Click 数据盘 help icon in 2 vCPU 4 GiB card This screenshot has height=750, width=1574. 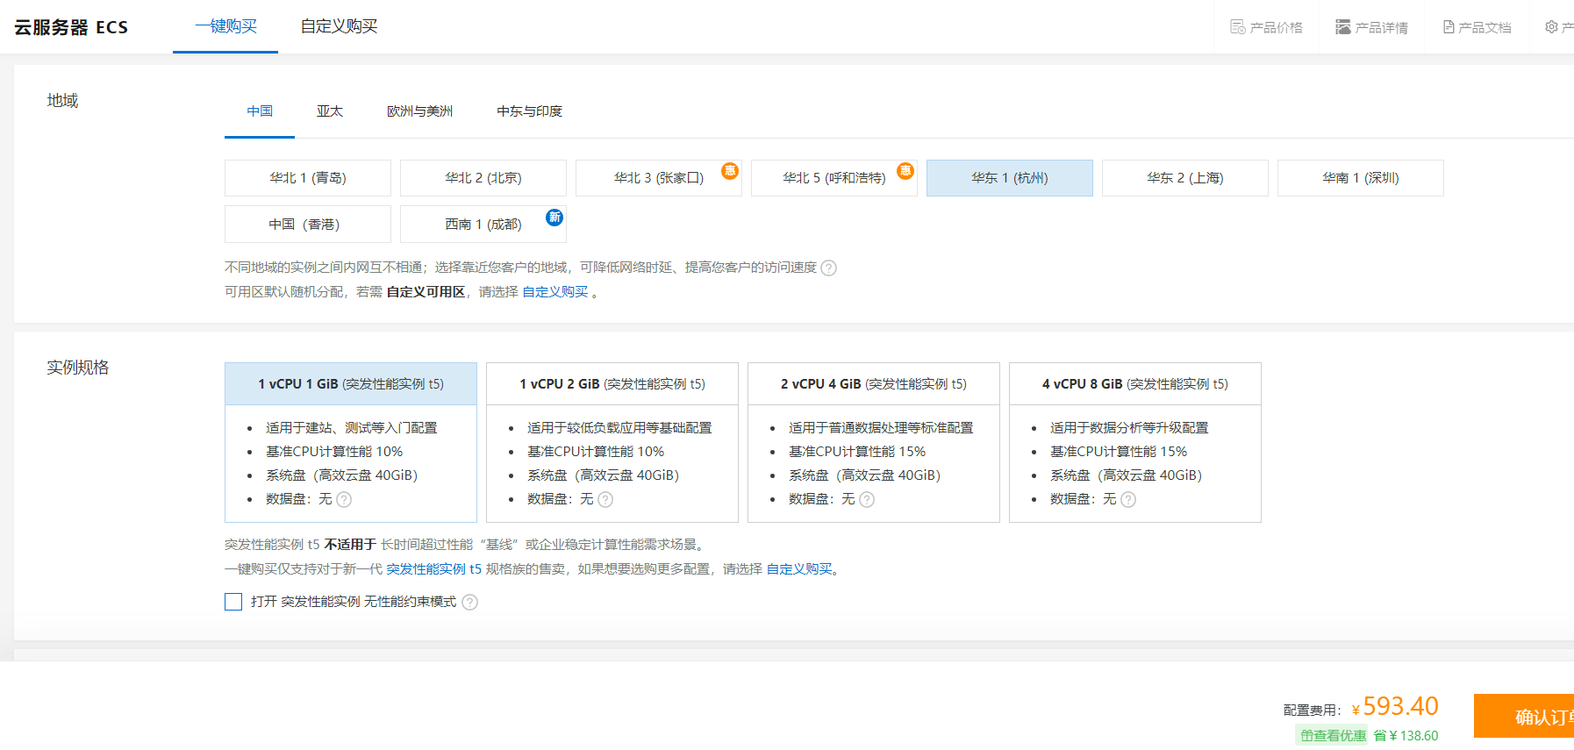click(x=867, y=499)
